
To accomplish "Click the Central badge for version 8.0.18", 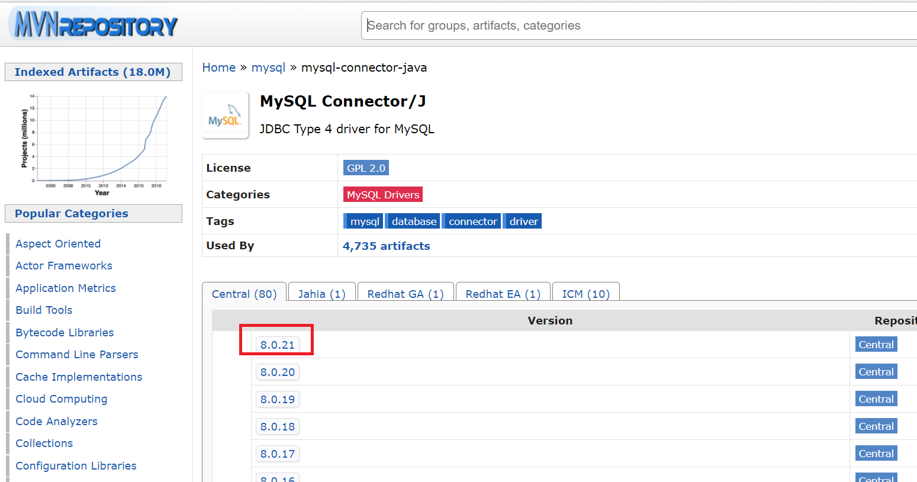I will coord(876,426).
